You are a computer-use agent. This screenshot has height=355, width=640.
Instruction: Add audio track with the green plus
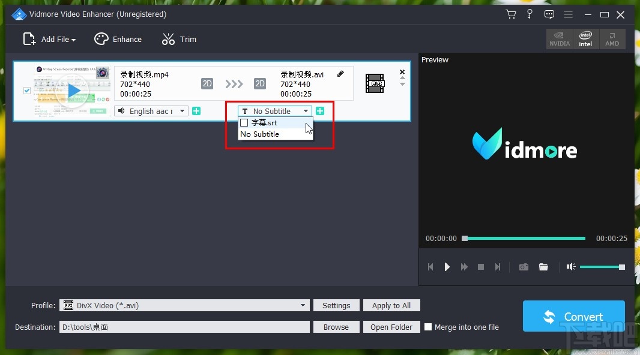tap(196, 111)
